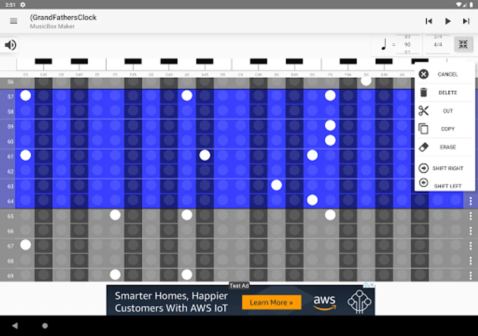Open the three-dot menu for row 64
The width and height of the screenshot is (478, 336).
[x=471, y=201]
